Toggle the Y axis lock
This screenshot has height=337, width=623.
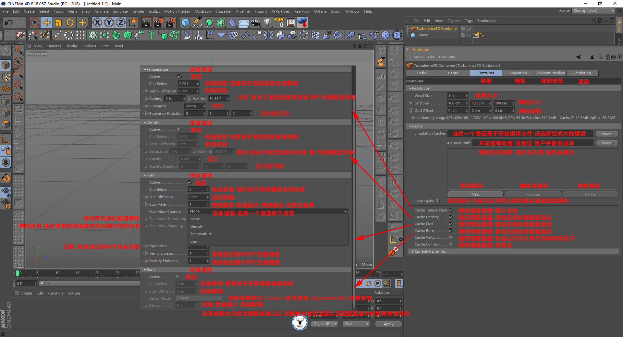109,22
